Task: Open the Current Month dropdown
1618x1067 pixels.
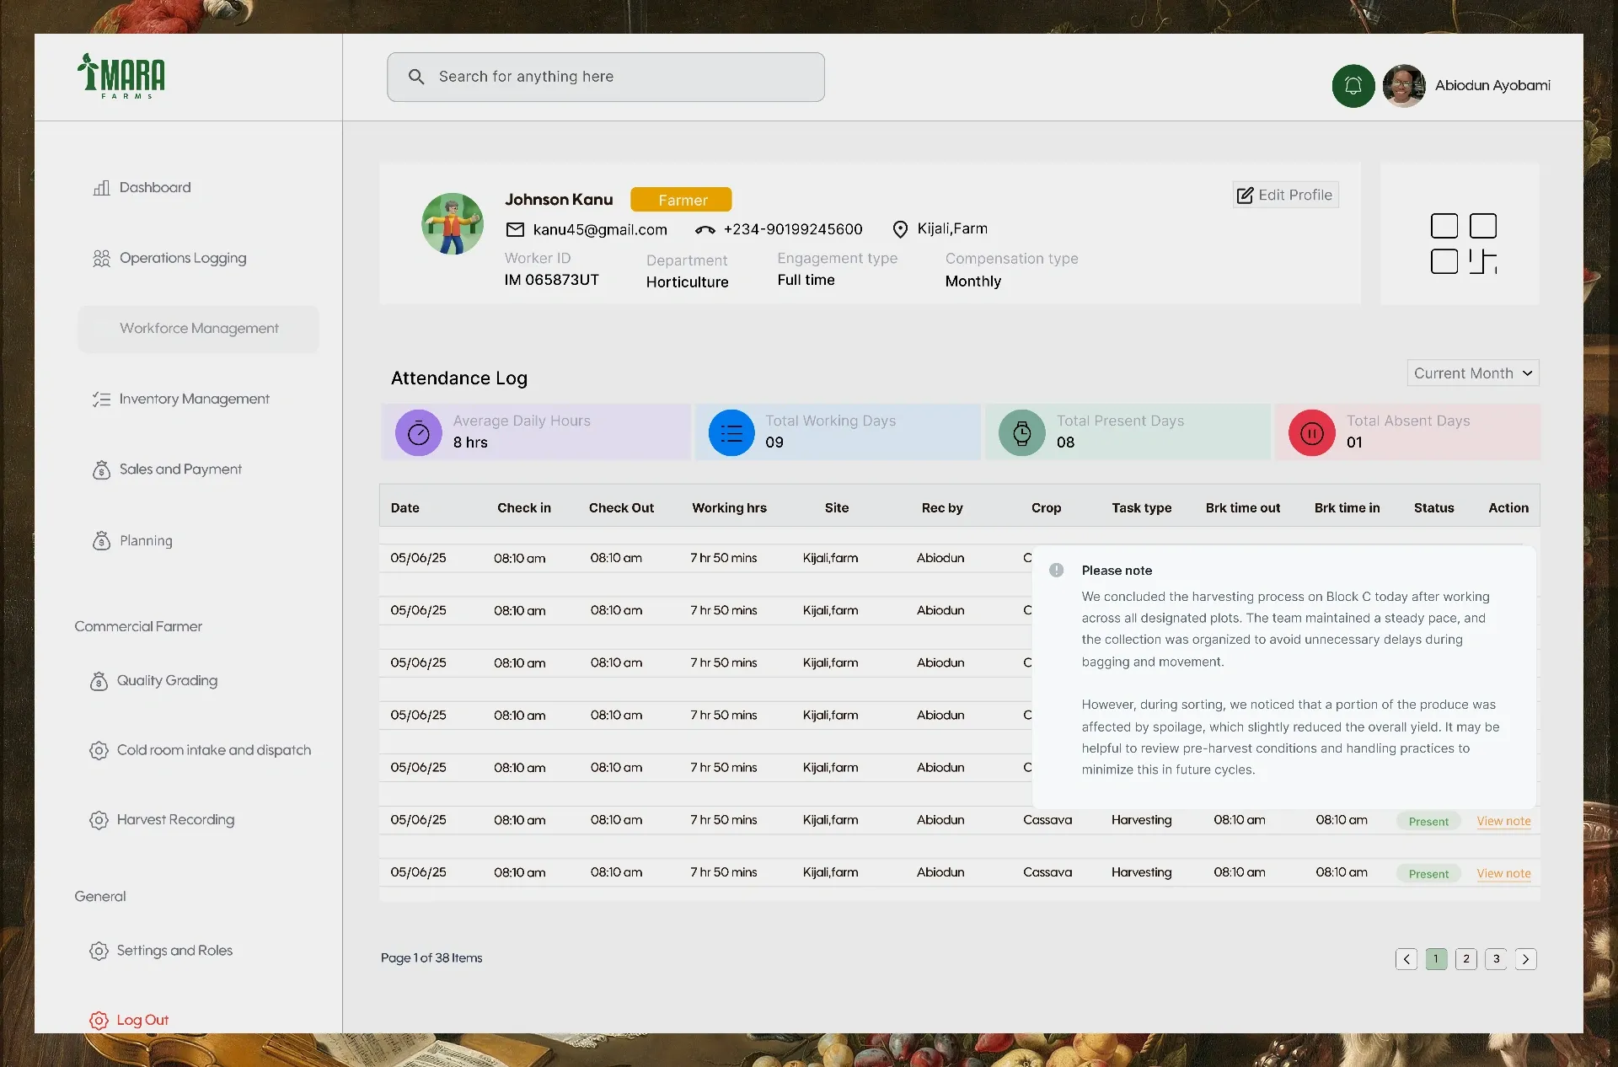Action: pyautogui.click(x=1472, y=373)
